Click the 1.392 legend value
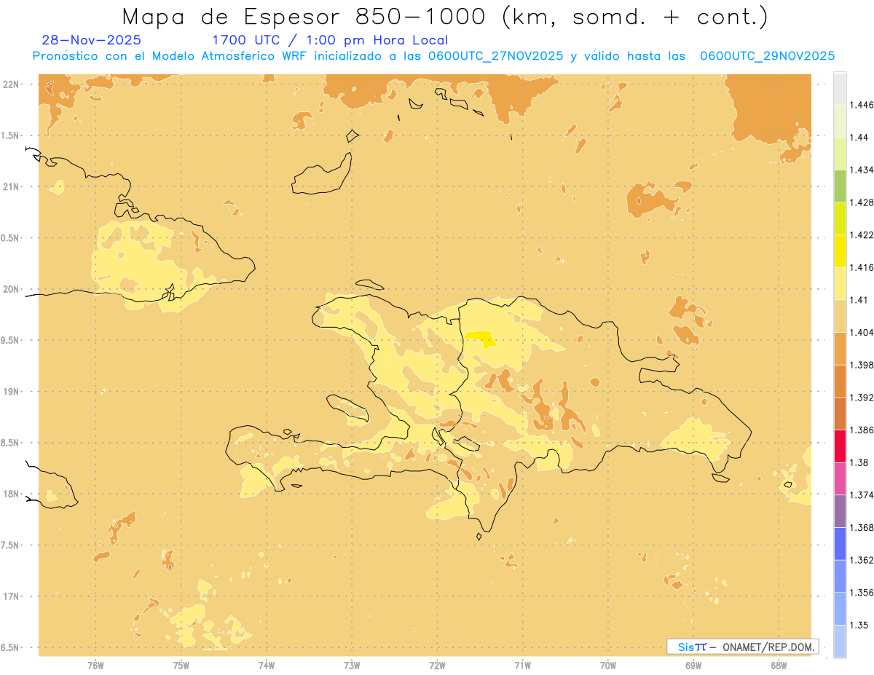Image resolution: width=874 pixels, height=675 pixels. coord(862,398)
